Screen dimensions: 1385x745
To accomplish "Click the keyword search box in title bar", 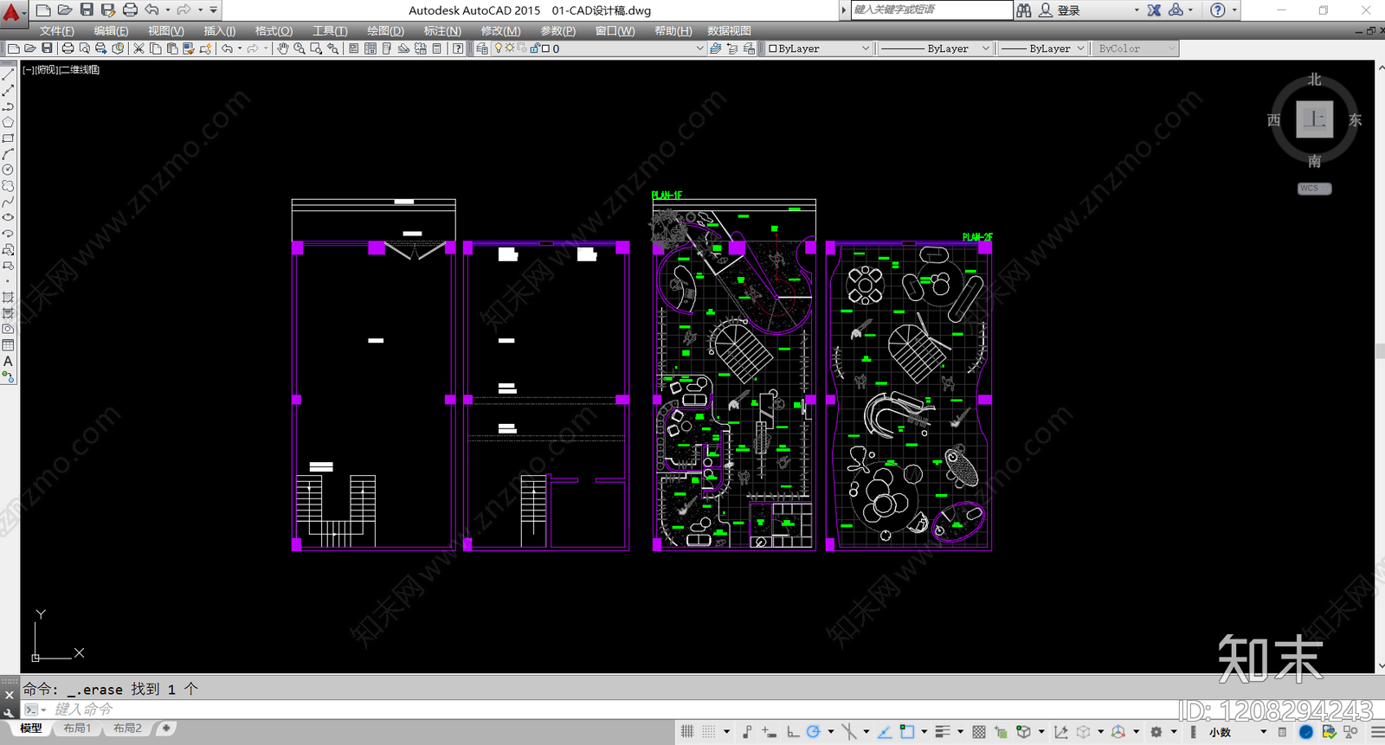I will (x=931, y=10).
